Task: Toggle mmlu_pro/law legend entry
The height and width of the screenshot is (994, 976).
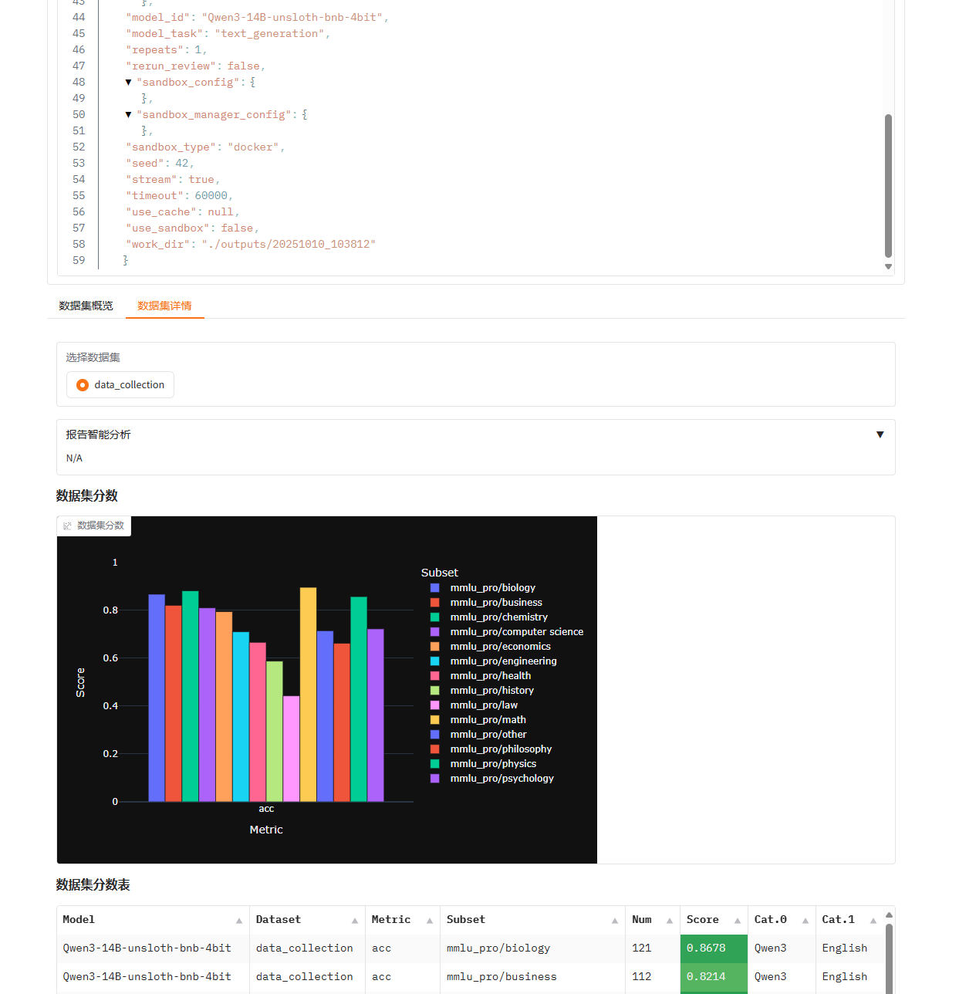Action: [x=484, y=705]
